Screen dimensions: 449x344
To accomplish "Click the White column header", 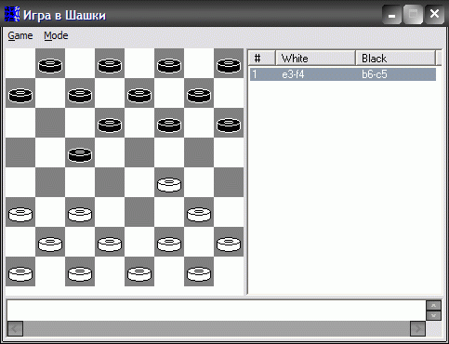I will tap(315, 58).
